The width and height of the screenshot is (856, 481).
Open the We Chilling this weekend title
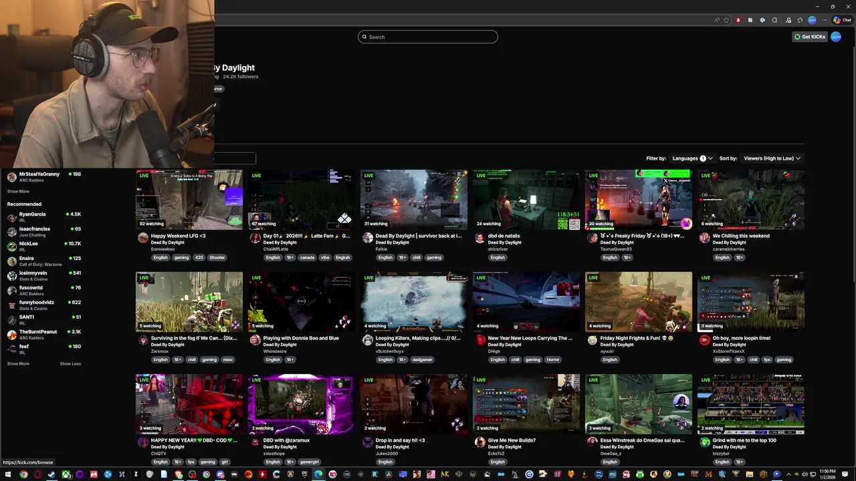coord(741,236)
